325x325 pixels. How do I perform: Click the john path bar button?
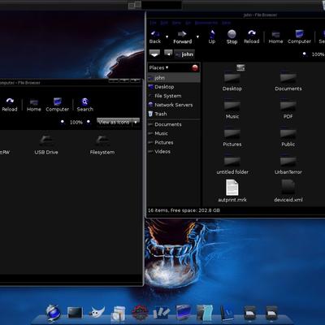pyautogui.click(x=184, y=54)
